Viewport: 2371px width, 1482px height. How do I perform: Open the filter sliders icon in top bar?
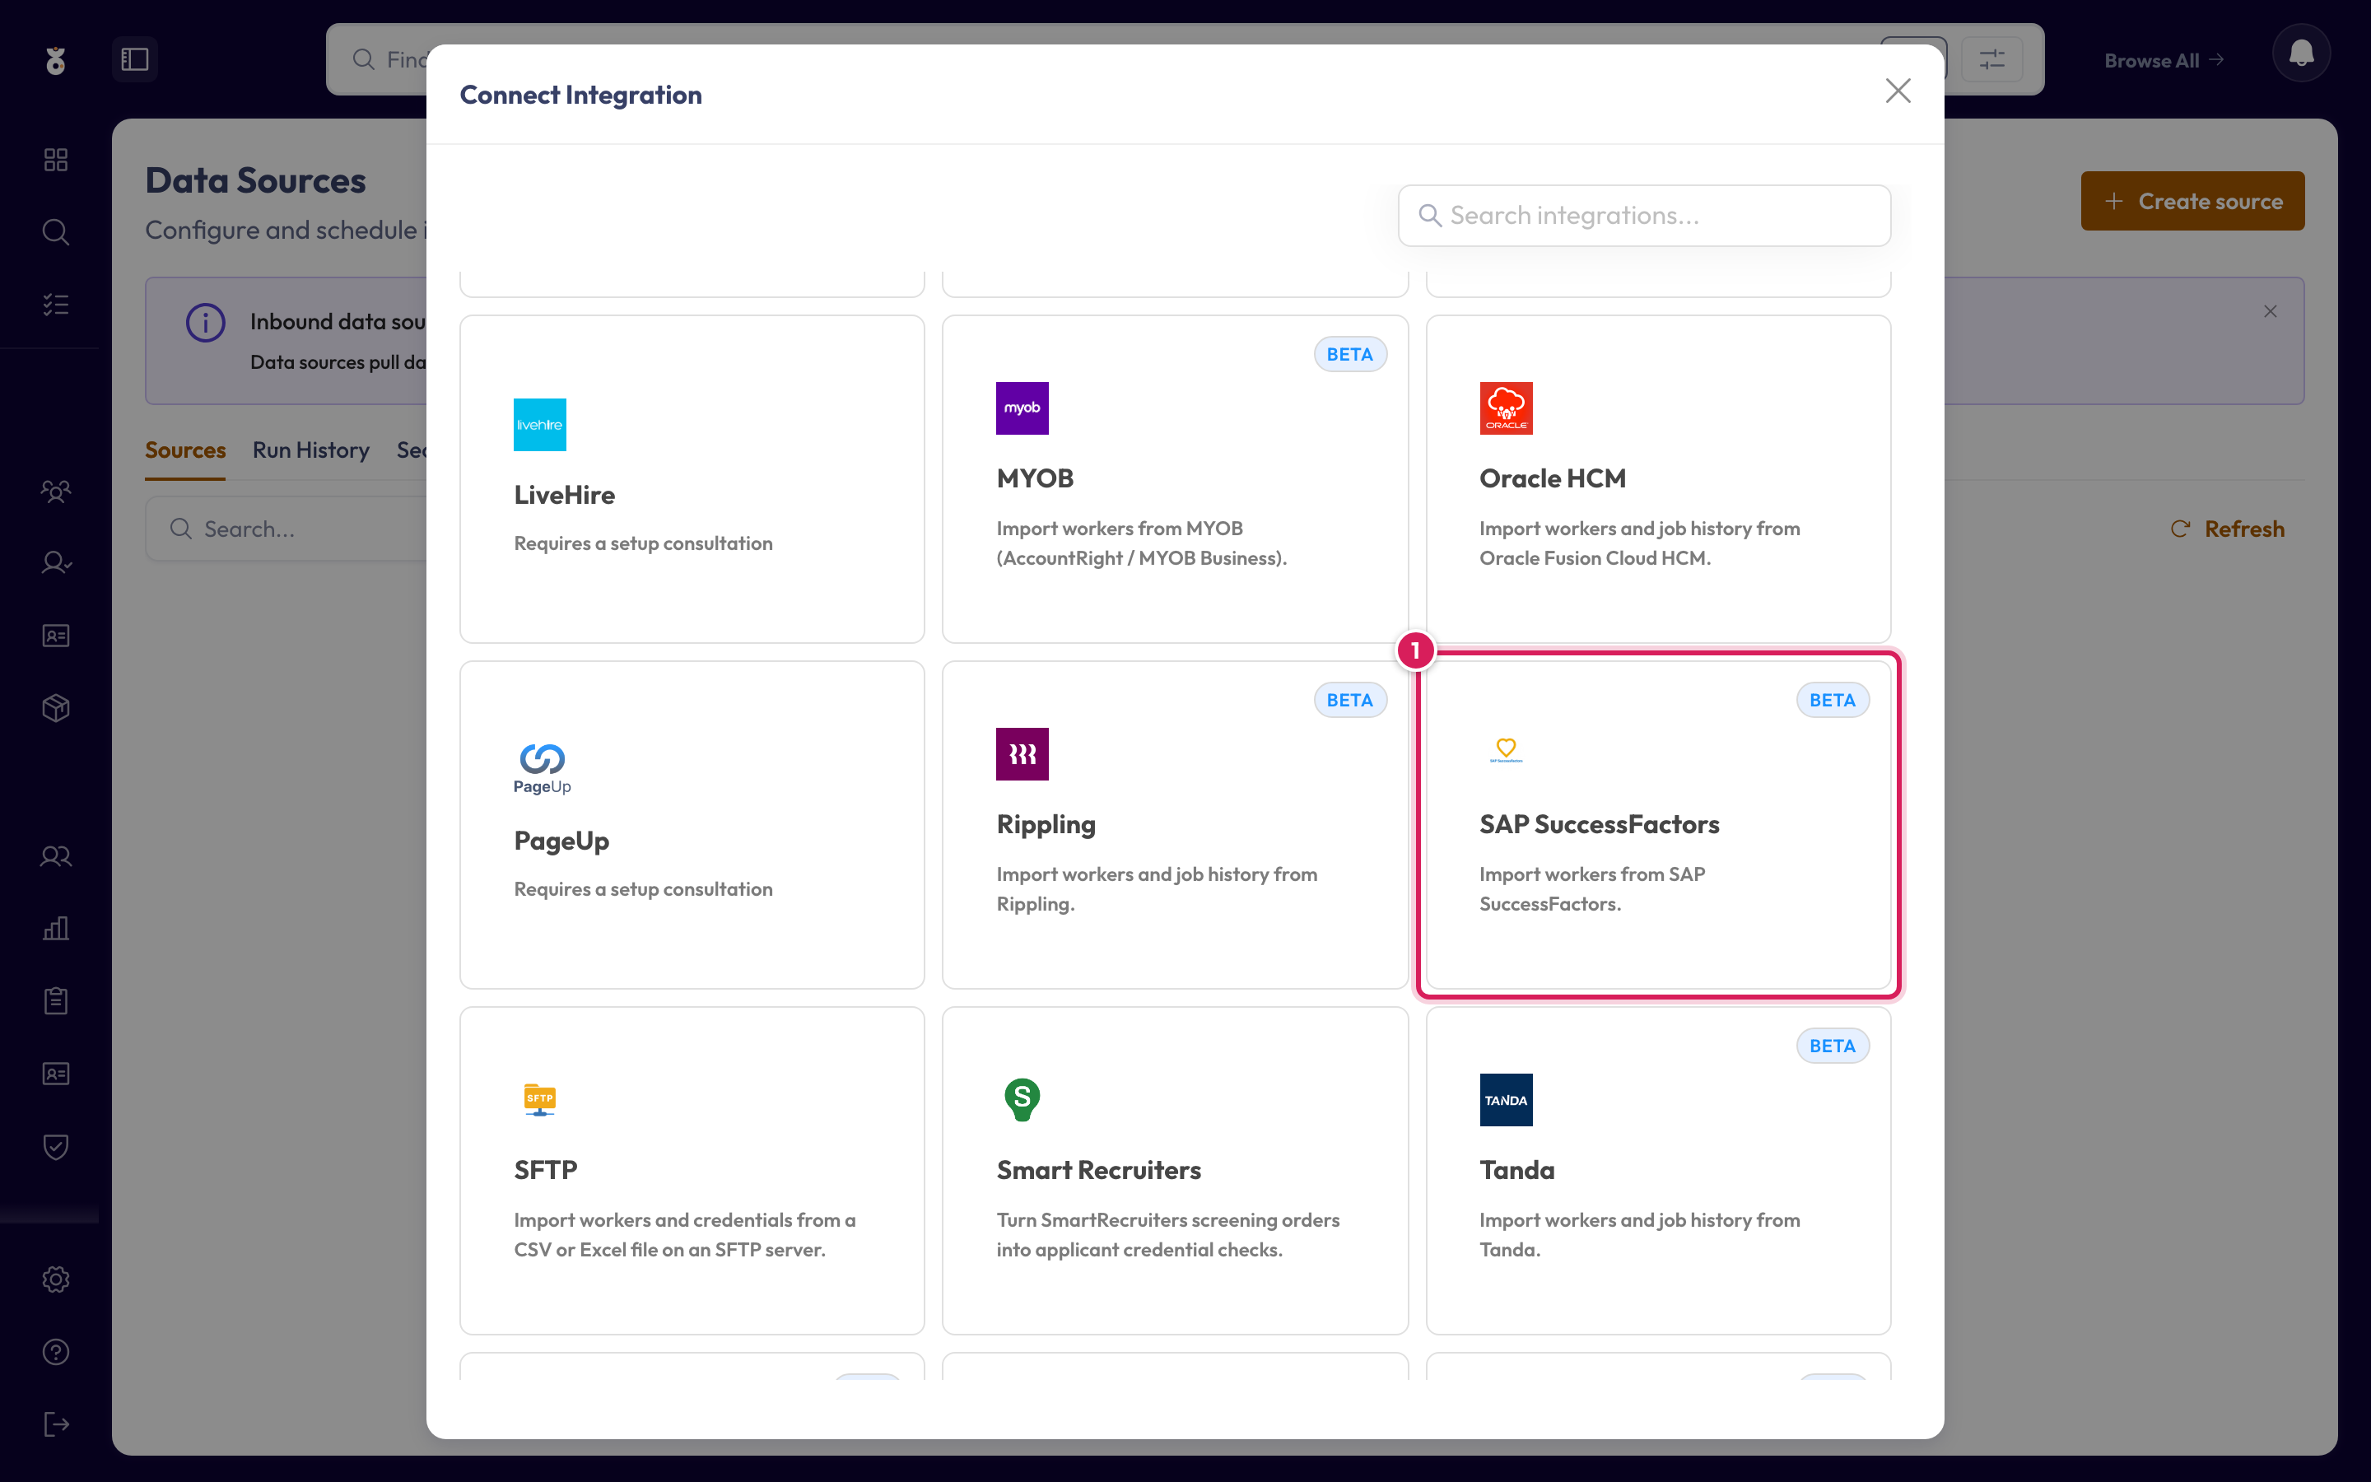click(1991, 58)
